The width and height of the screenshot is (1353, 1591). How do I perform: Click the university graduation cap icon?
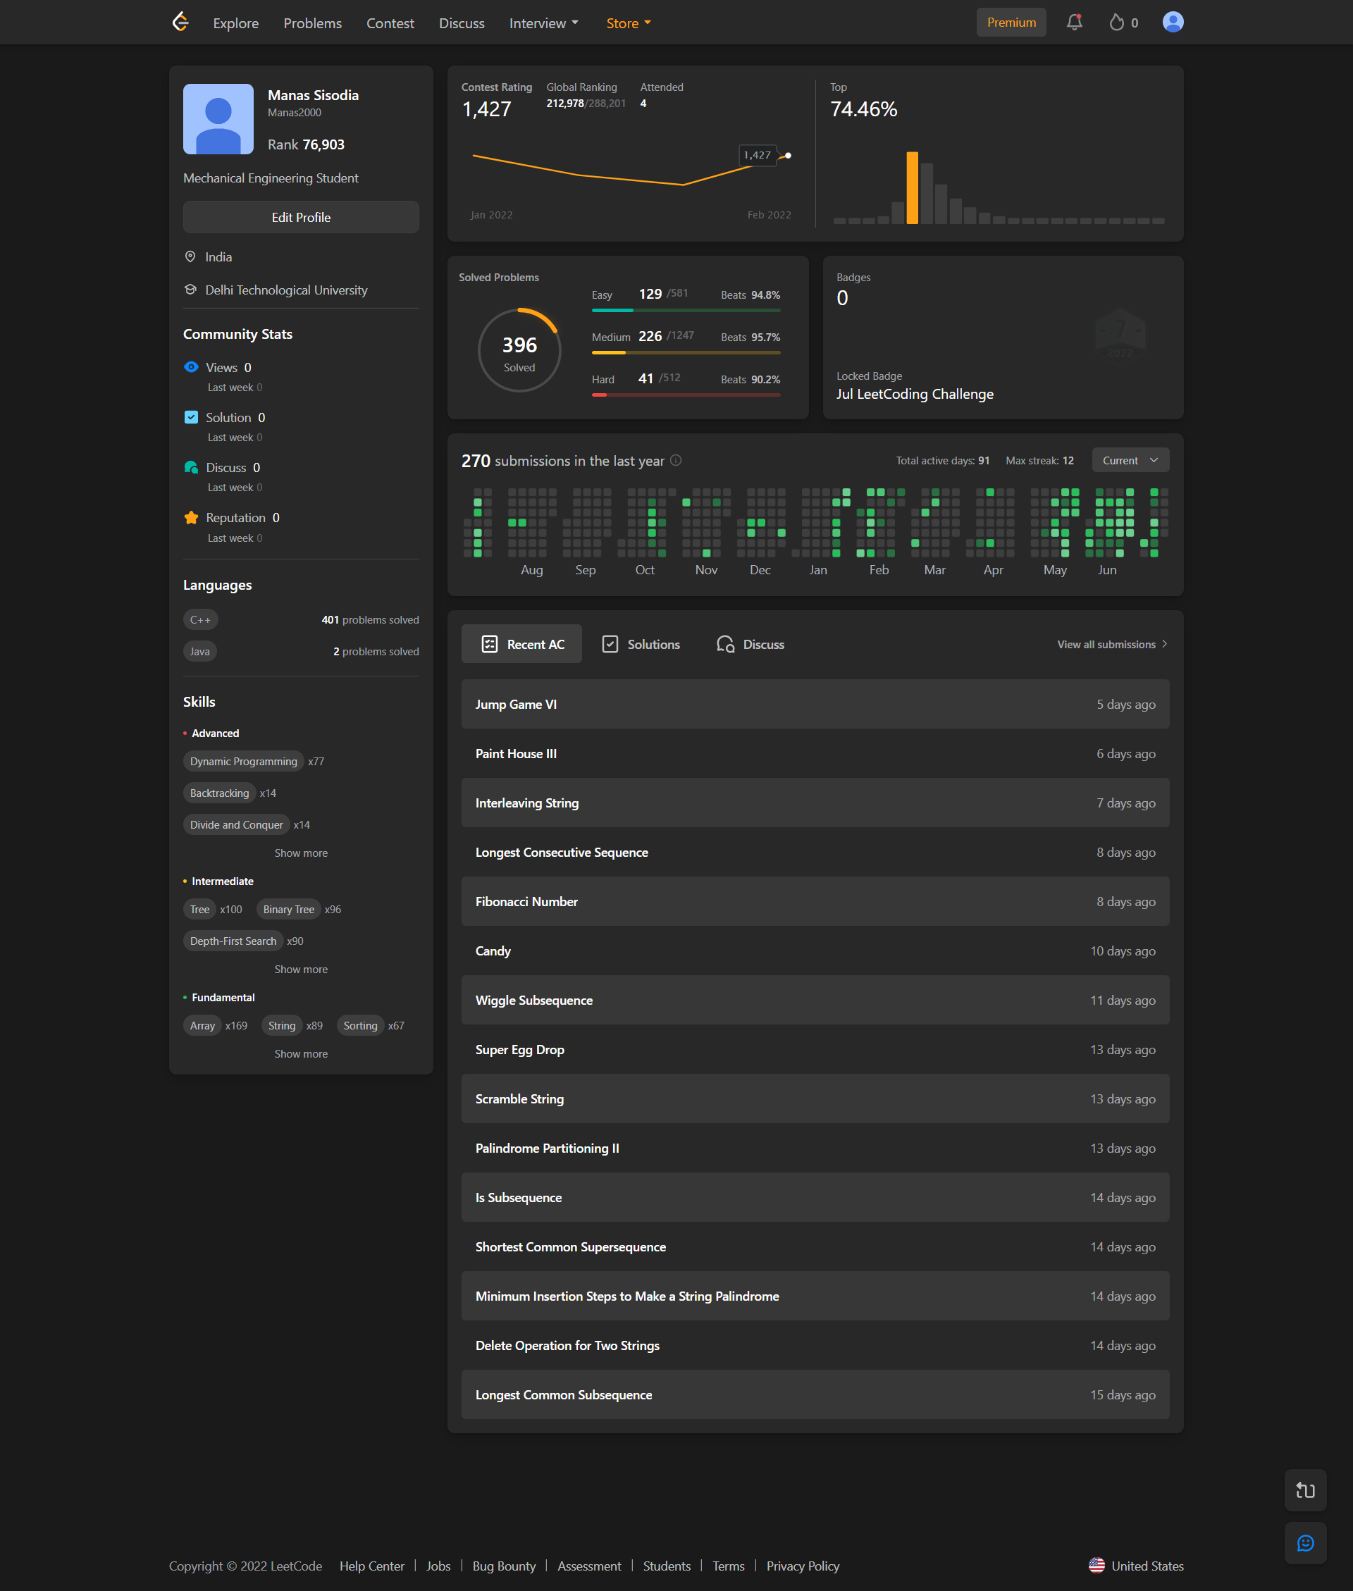click(190, 290)
